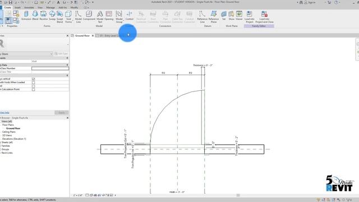Image resolution: width=359 pixels, height=202 pixels.
Task: Open the Create ribbon tab
Action: coord(7,7)
